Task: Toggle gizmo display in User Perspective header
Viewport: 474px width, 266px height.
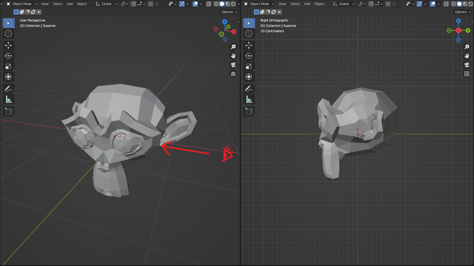Action: (182, 4)
